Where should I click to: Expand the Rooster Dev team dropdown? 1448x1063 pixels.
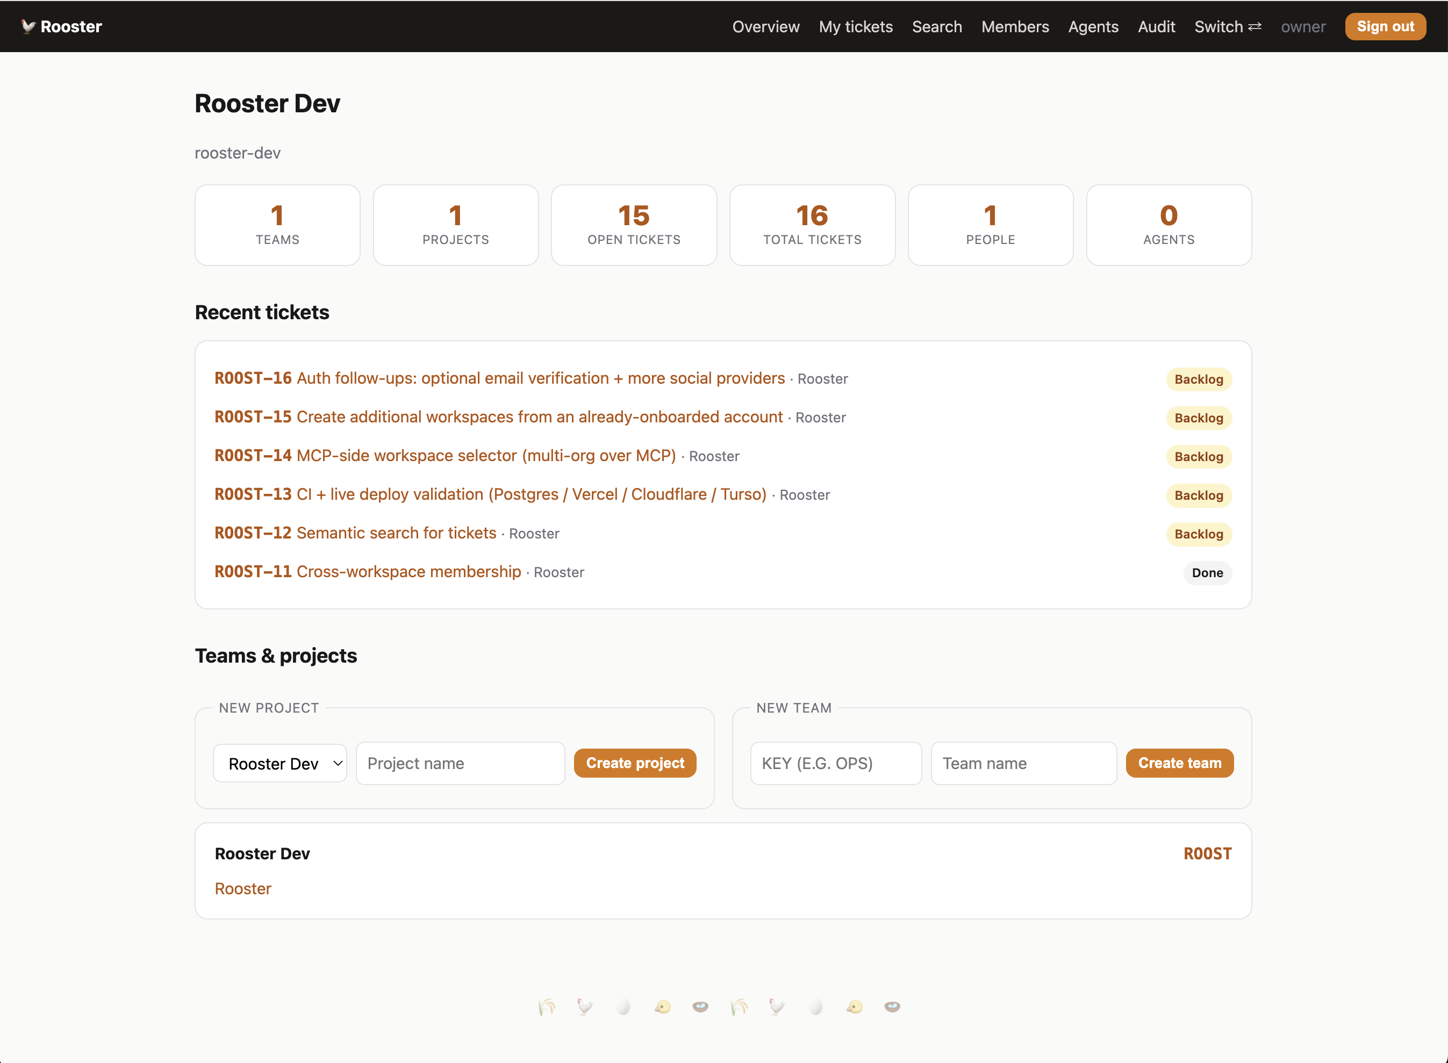coord(280,763)
